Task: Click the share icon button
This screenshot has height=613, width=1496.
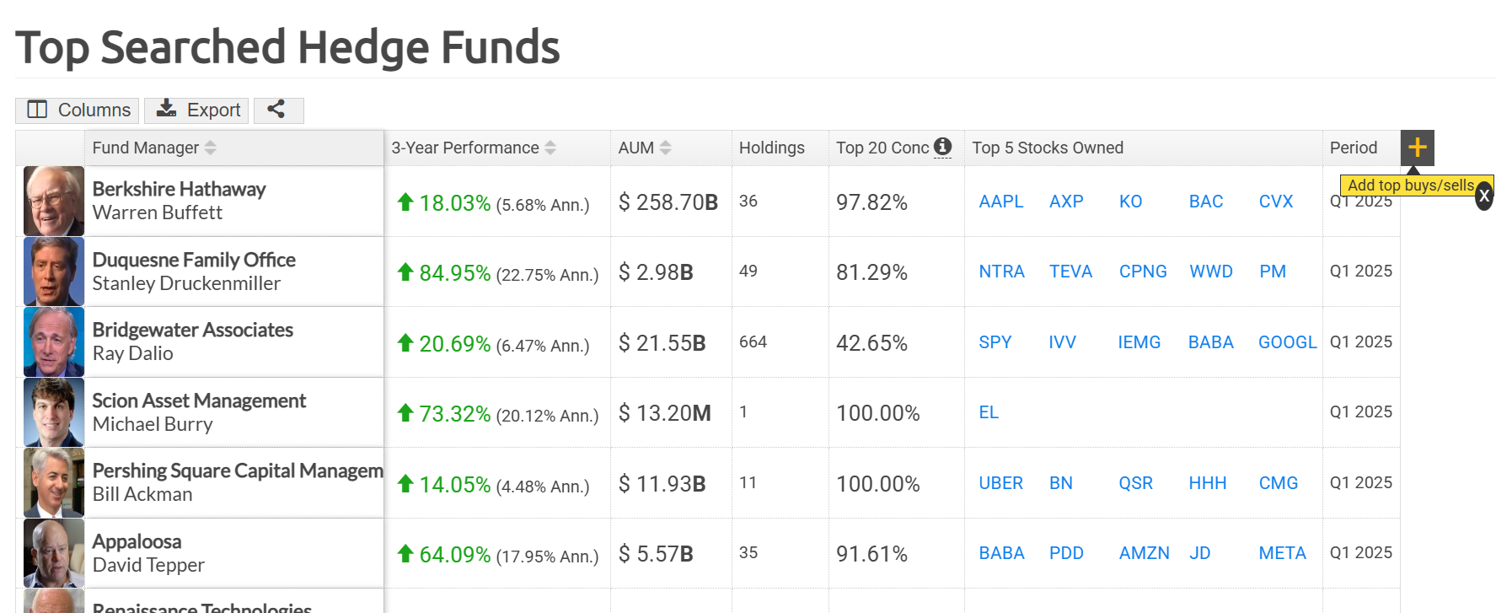Action: click(x=278, y=110)
